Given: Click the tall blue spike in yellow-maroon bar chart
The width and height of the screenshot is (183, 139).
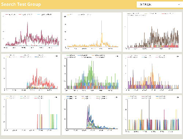Looking at the screenshot, I should [x=149, y=100].
